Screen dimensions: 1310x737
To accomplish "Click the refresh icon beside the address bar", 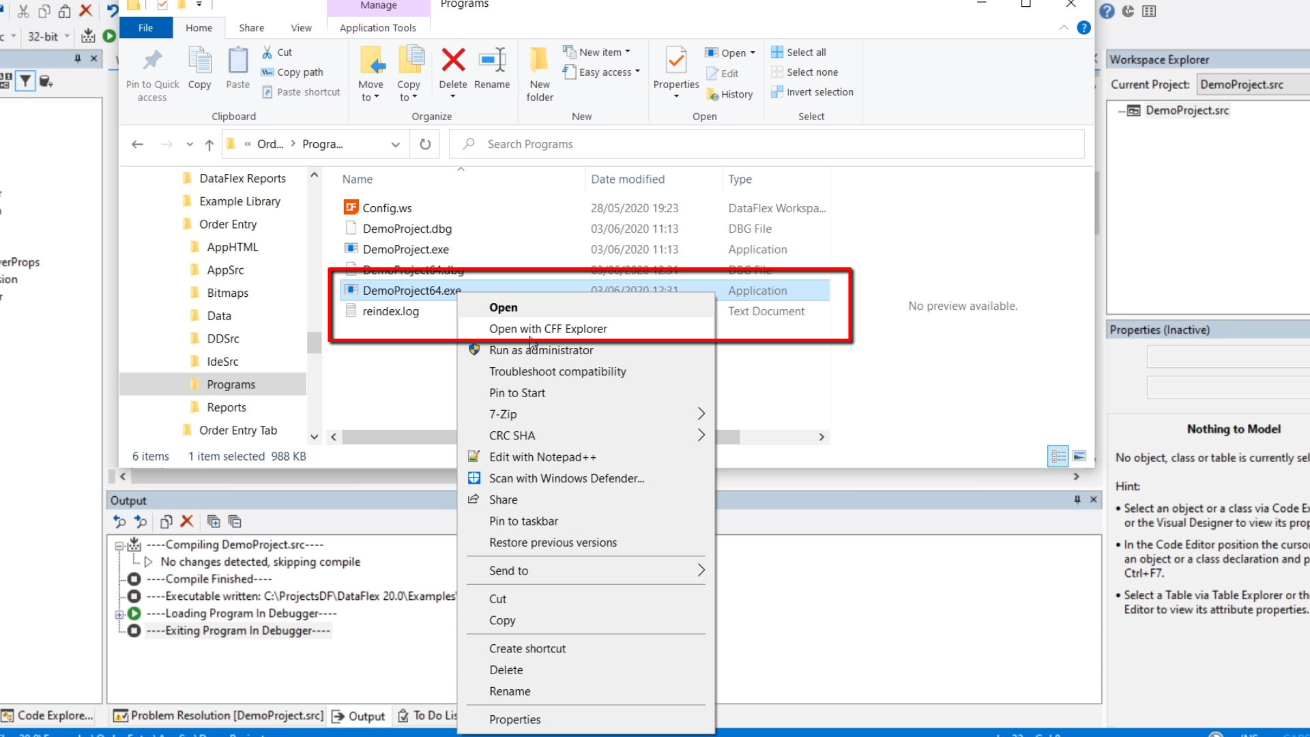I will pyautogui.click(x=425, y=144).
